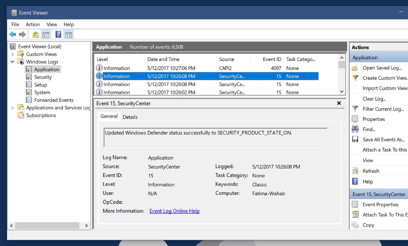Click the blue question mark toolbar Help icon
The image size is (408, 246).
tap(58, 34)
